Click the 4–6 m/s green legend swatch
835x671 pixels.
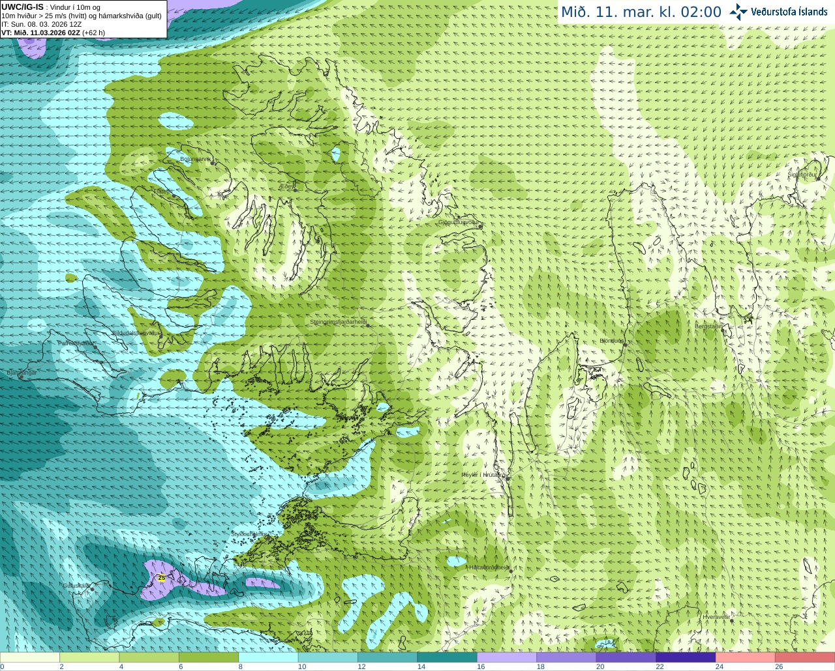(149, 657)
